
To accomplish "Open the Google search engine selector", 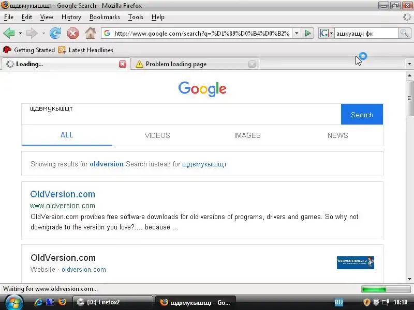I will click(327, 34).
